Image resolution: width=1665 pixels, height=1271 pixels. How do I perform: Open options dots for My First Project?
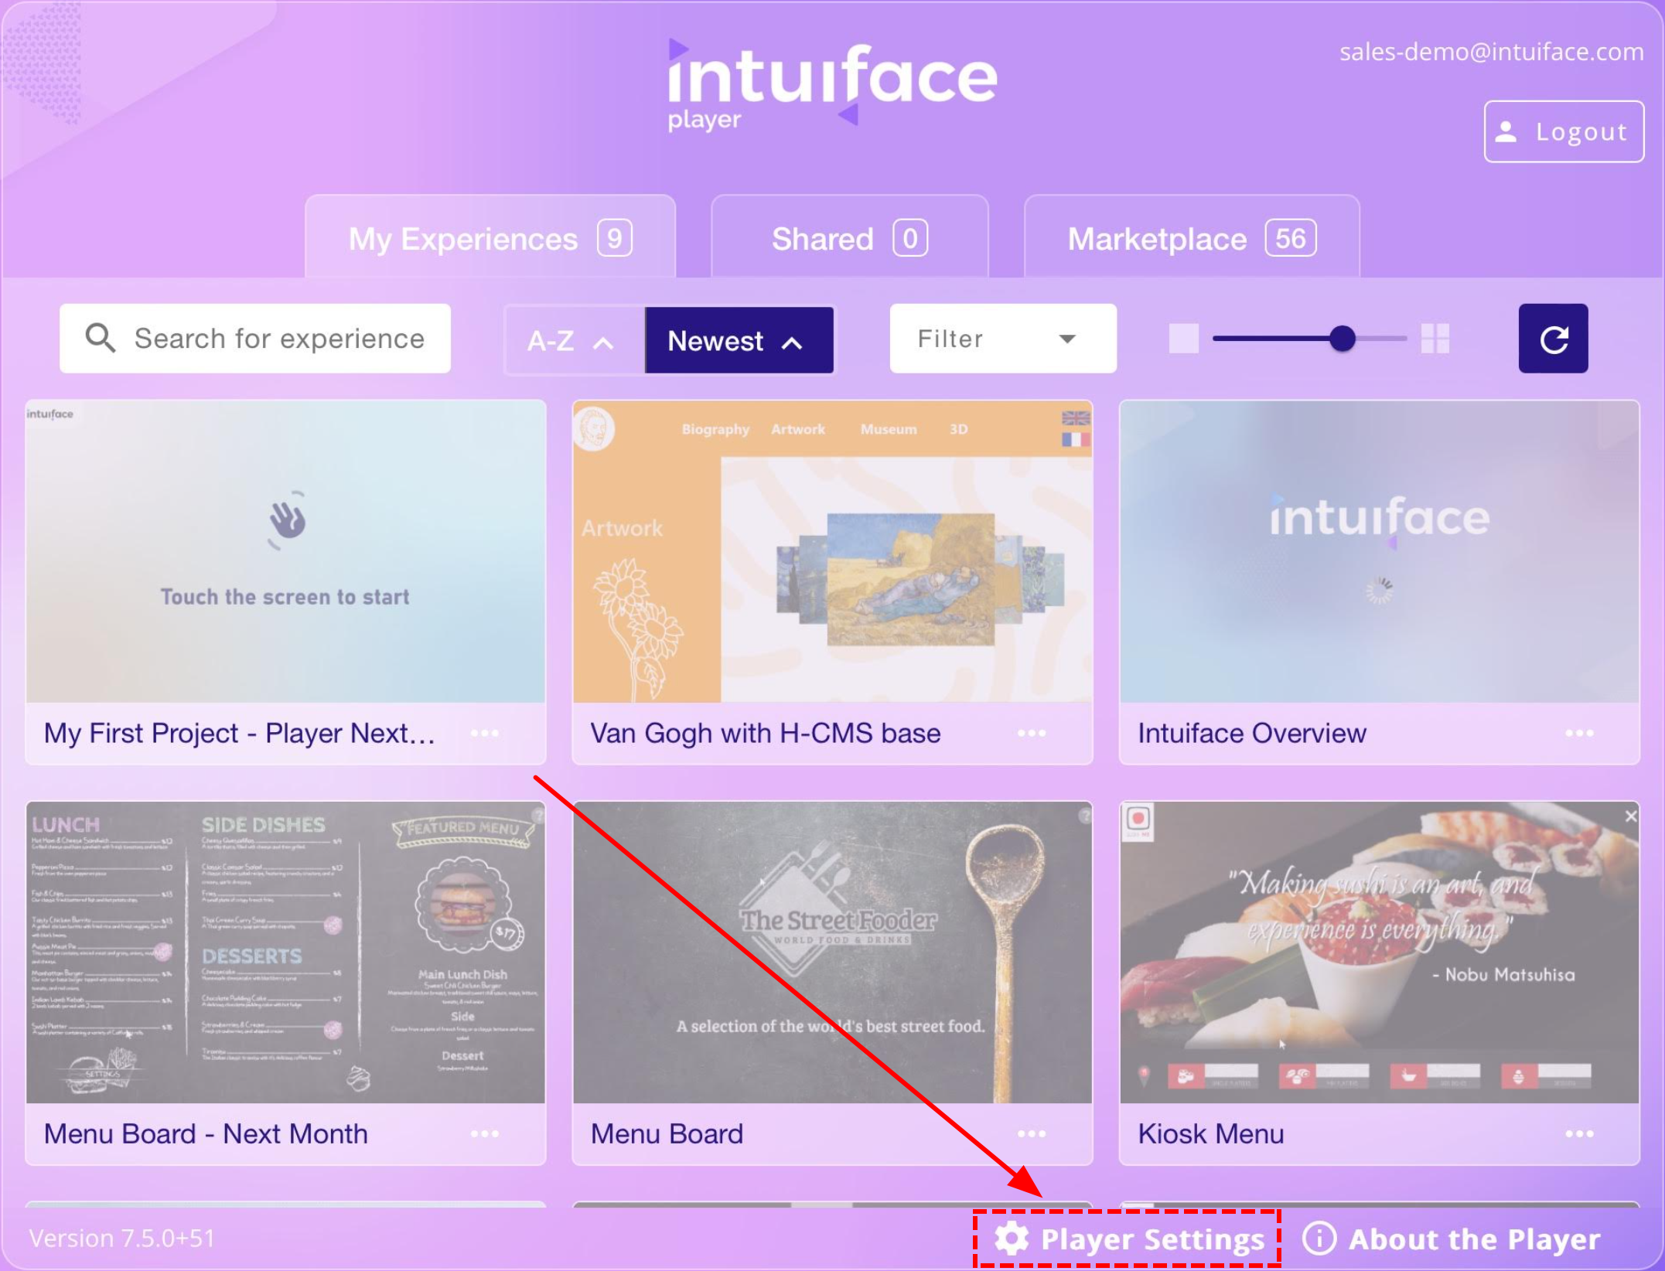click(x=485, y=733)
